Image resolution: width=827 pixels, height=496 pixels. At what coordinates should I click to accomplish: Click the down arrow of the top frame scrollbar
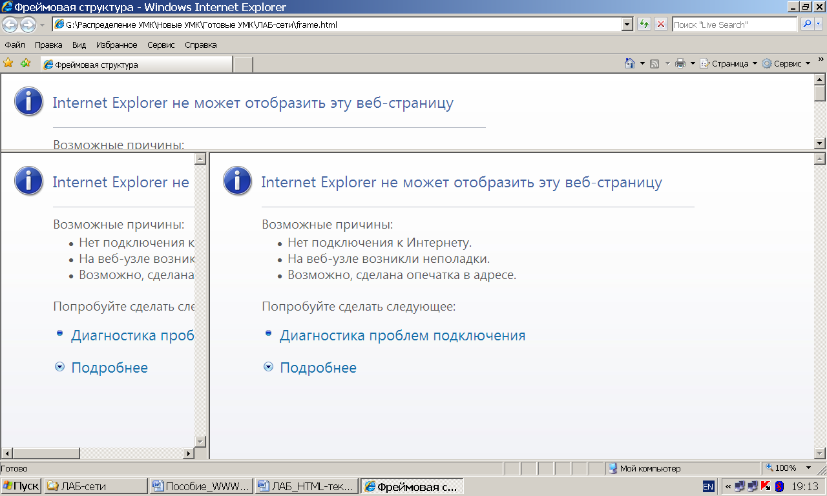click(821, 143)
